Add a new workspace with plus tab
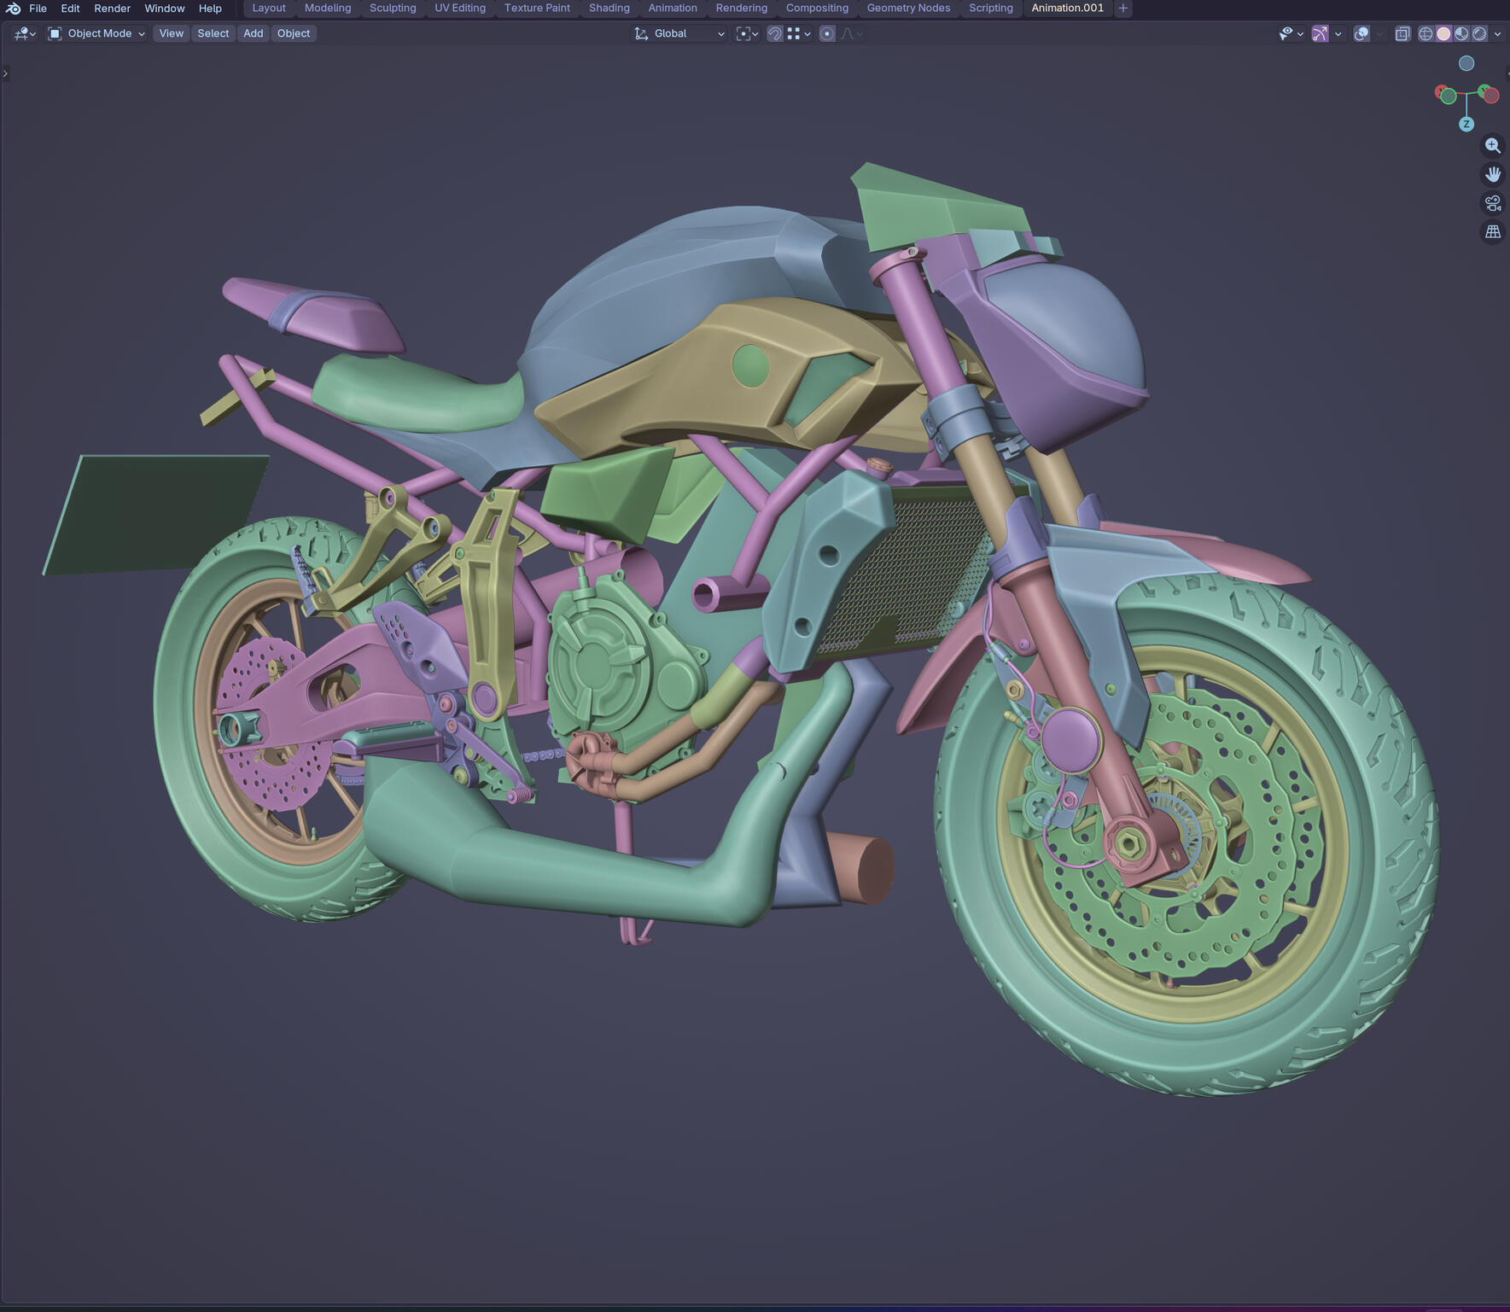The image size is (1510, 1312). pyautogui.click(x=1122, y=9)
